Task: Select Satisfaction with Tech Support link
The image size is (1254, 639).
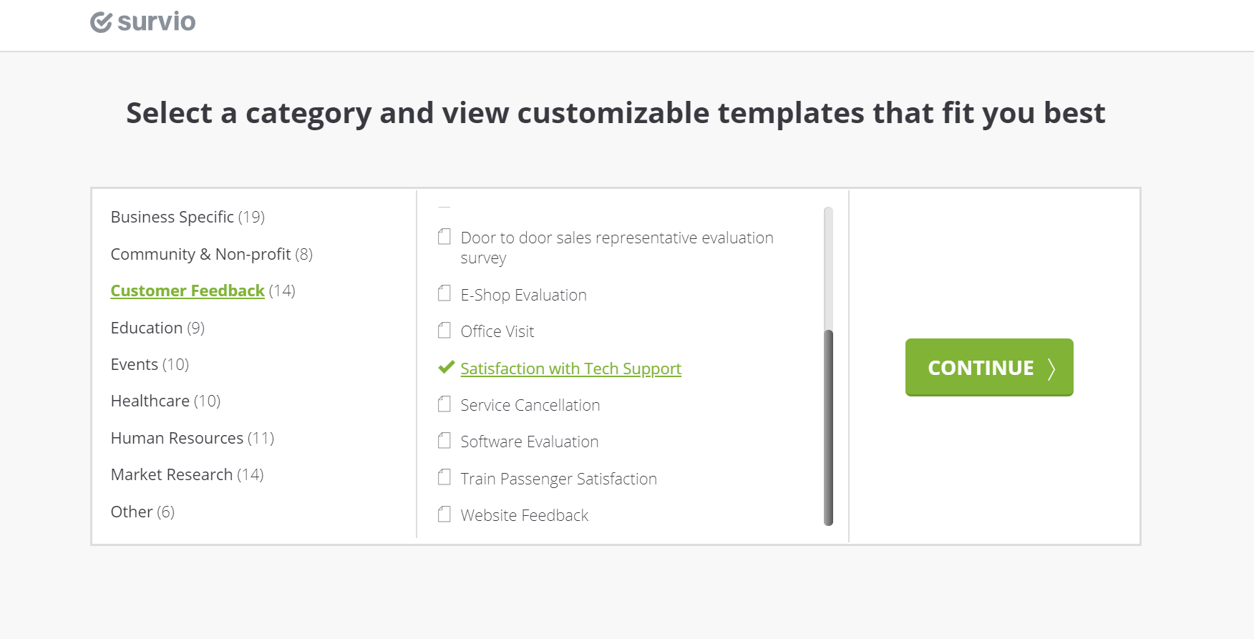Action: point(570,369)
